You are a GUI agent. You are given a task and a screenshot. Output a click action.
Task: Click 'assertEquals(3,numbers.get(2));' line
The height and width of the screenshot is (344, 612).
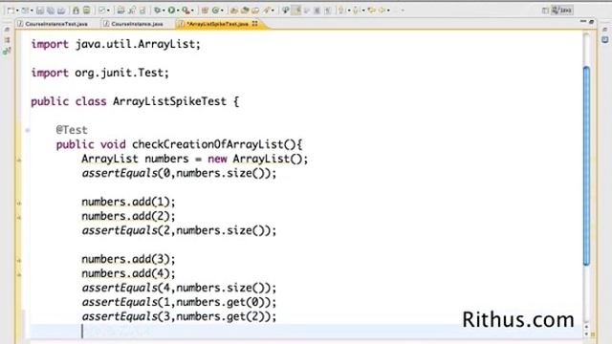[x=179, y=316]
